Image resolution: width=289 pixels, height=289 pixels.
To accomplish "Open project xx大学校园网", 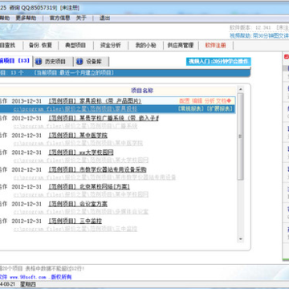I will (81, 153).
